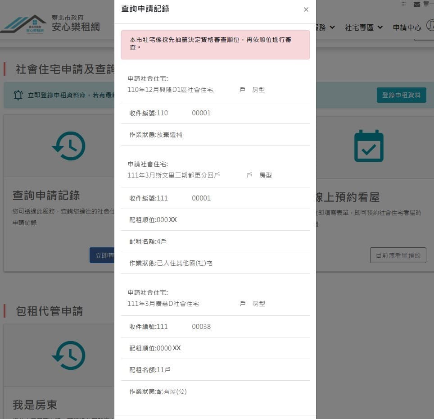Click the user profile icon in header
The image size is (434, 419).
coord(430,26)
